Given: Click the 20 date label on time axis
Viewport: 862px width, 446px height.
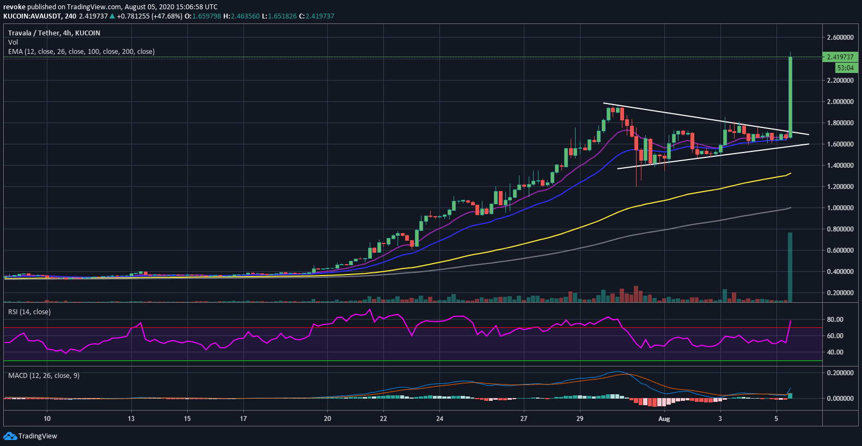Looking at the screenshot, I should coord(327,418).
